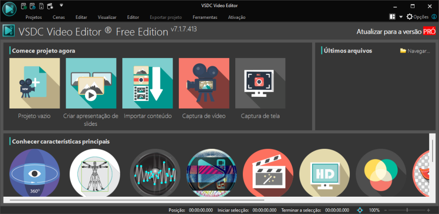Click the Importar conteúdo tile
This screenshot has width=439, height=214.
(x=148, y=83)
